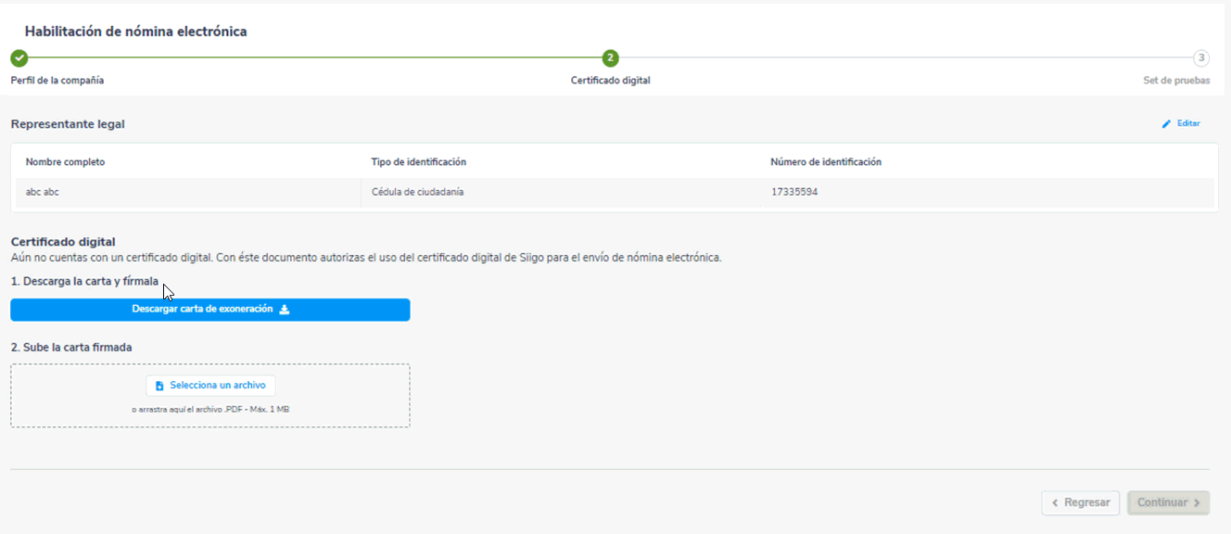The image size is (1231, 534).
Task: Select the identification number 17335594 cell
Action: click(793, 192)
